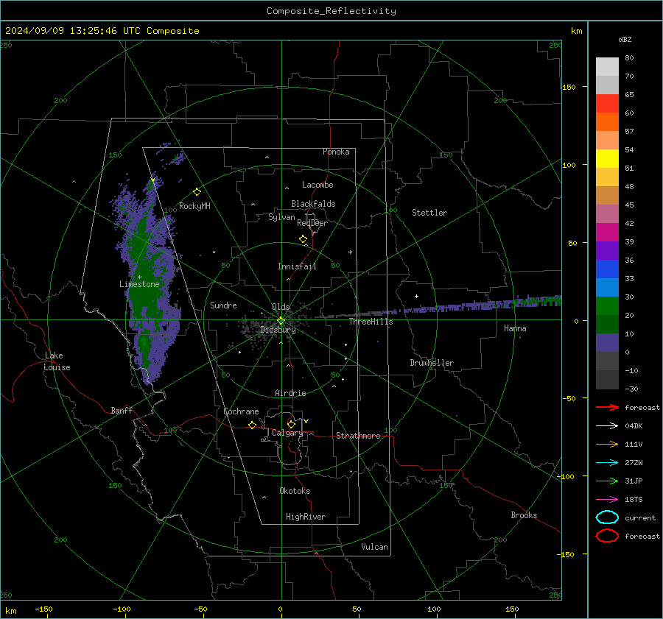Click the HighRiver label
This screenshot has width=663, height=619.
point(306,517)
